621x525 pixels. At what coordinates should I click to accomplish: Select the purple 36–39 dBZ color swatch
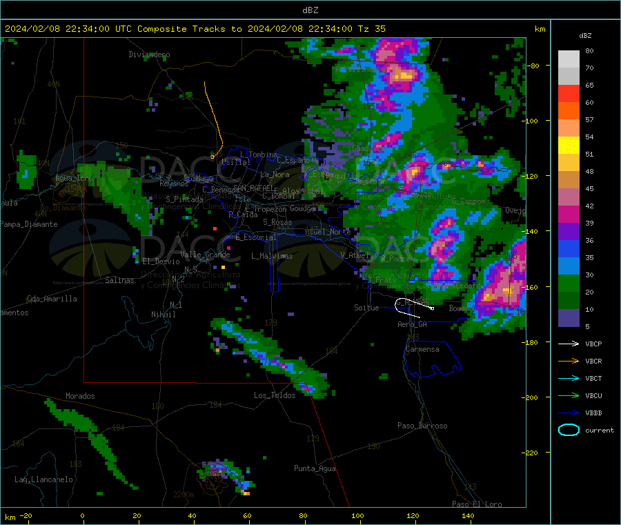tap(569, 232)
